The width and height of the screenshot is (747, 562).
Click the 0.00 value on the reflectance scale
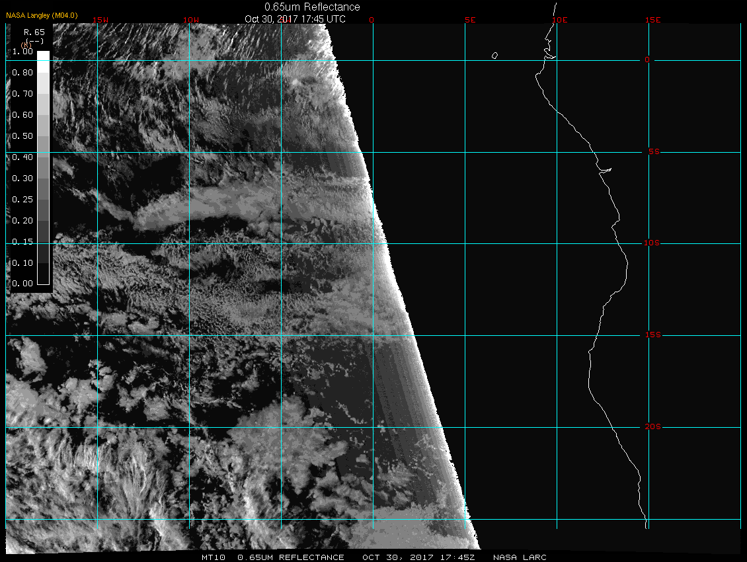[x=22, y=284]
